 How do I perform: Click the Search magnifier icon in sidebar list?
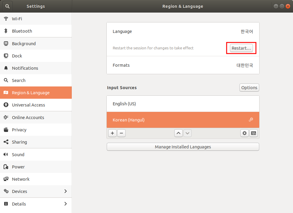6,80
